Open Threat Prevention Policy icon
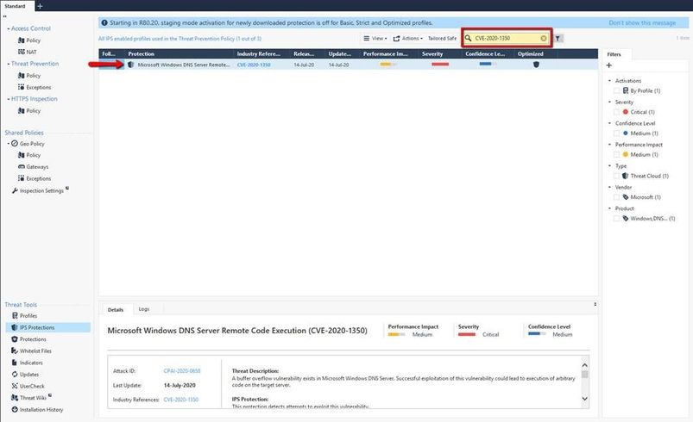Image resolution: width=693 pixels, height=422 pixels. [22, 76]
